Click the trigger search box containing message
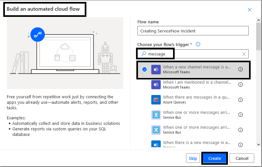The image size is (262, 167). click(x=193, y=54)
